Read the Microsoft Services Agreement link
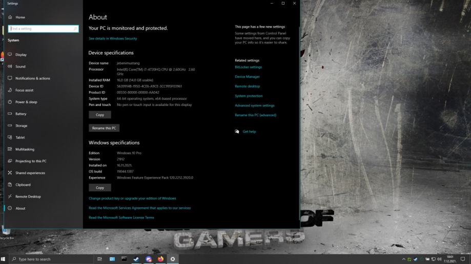This screenshot has width=471, height=264. pos(139,208)
